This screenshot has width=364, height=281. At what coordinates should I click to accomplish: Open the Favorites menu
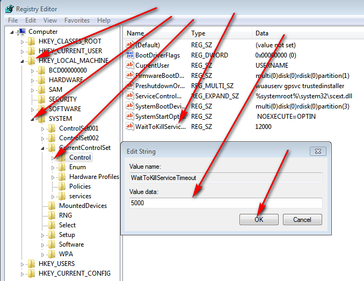click(x=77, y=20)
